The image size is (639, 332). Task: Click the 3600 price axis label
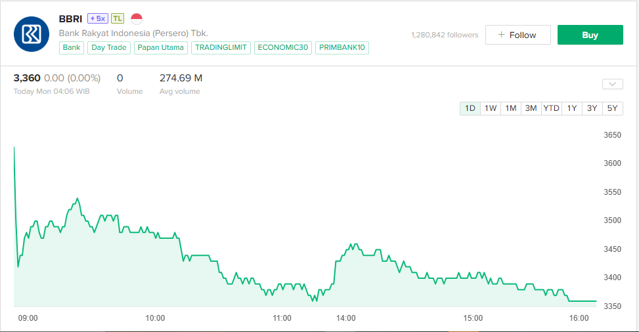coord(612,163)
